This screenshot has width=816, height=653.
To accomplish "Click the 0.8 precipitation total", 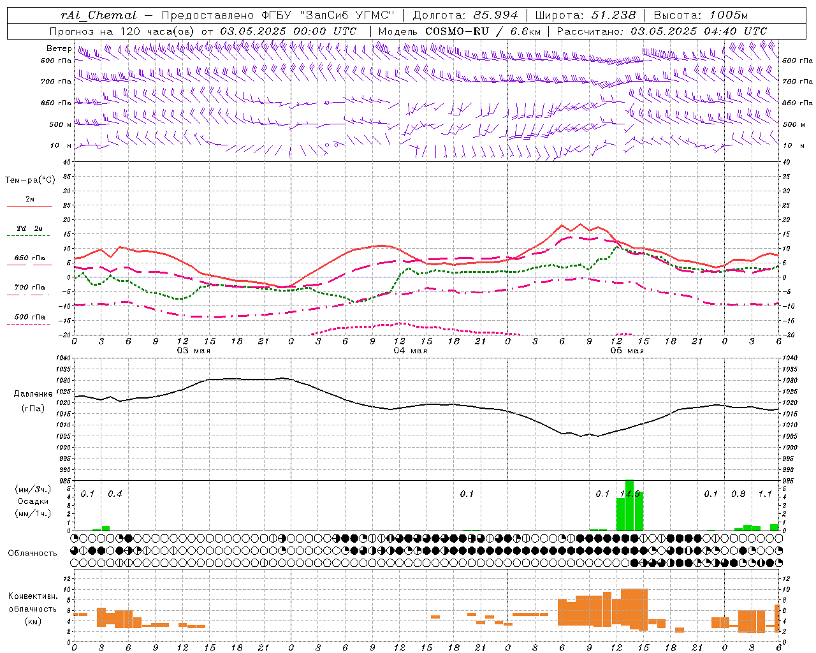I will pyautogui.click(x=738, y=494).
